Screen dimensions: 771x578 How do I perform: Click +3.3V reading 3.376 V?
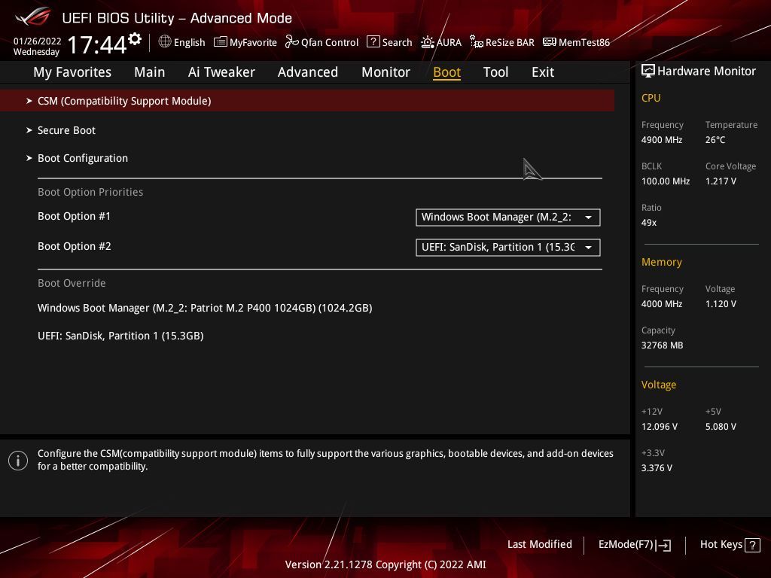[x=657, y=468]
